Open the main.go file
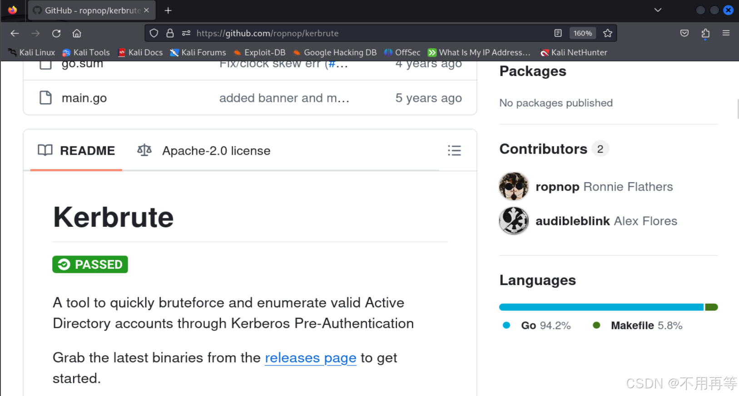The width and height of the screenshot is (739, 396). coord(84,98)
